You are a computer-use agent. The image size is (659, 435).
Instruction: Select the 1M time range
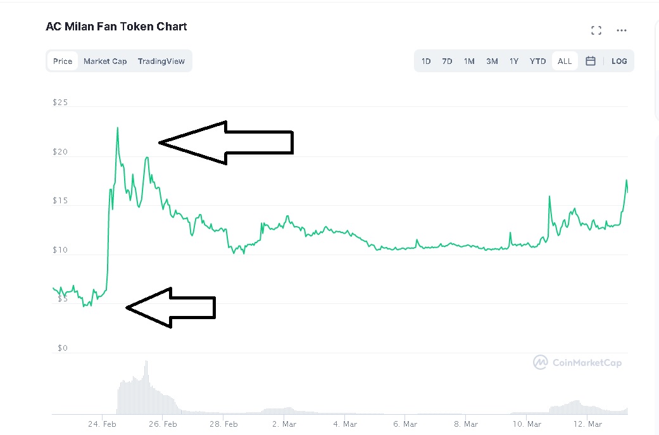(469, 61)
